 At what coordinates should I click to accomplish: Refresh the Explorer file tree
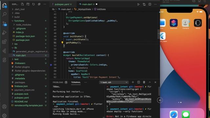tap(33, 4)
